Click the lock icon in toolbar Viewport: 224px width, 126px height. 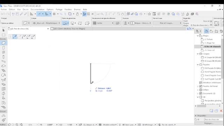[77, 14]
